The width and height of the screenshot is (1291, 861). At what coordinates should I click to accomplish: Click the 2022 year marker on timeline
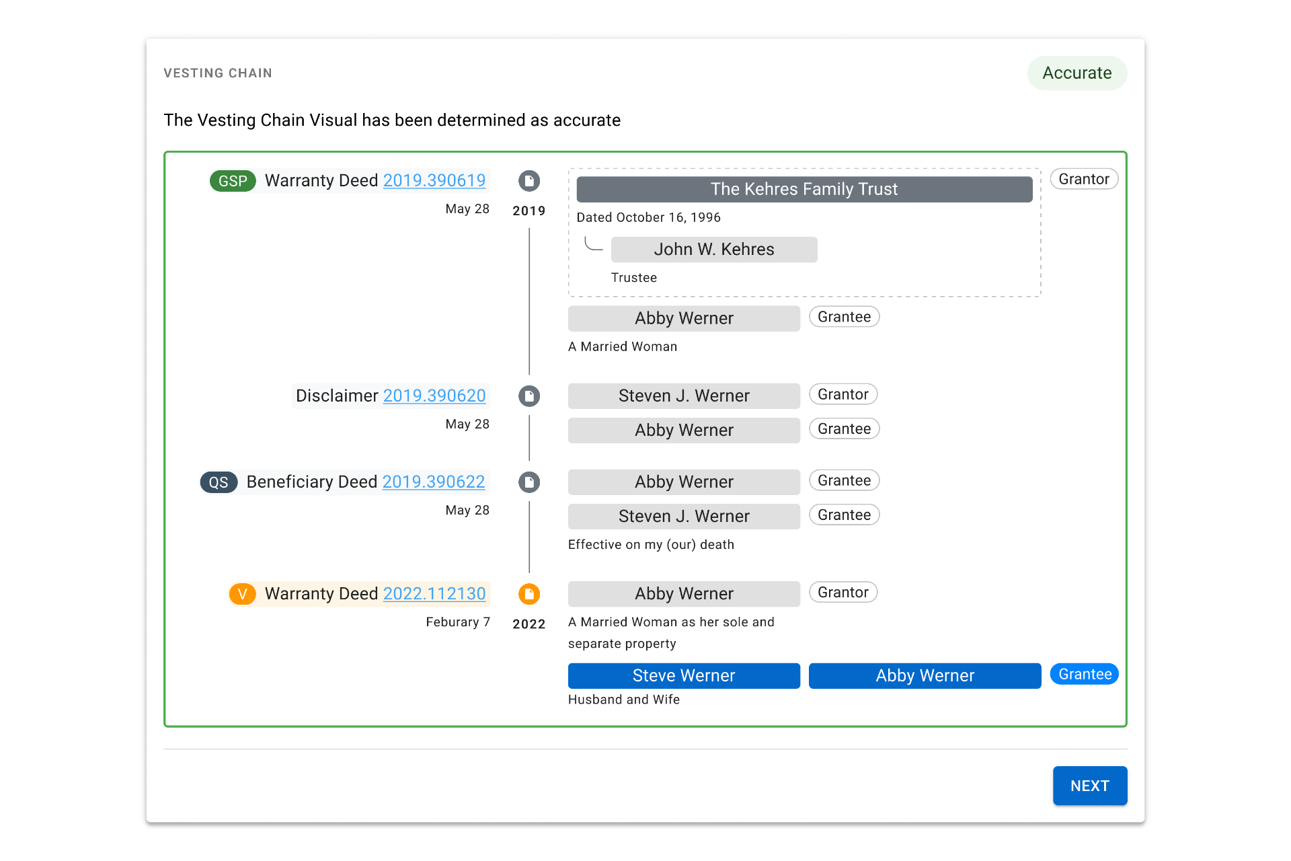click(x=529, y=624)
